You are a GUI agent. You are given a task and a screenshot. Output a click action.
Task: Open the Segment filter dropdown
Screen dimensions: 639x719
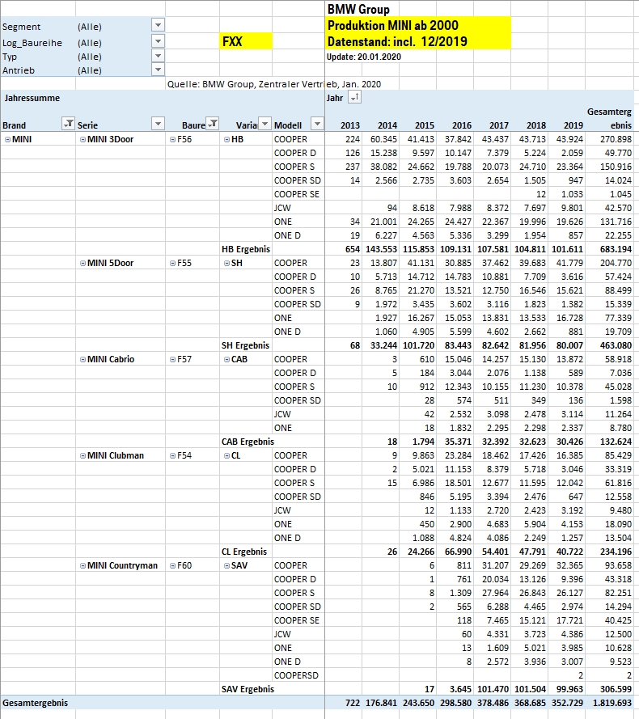point(158,25)
